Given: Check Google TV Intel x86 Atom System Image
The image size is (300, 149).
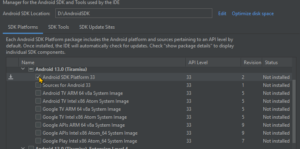Looking at the screenshot, I should point(38,117).
